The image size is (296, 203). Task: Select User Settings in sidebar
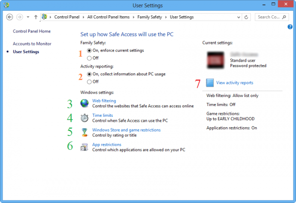click(26, 52)
